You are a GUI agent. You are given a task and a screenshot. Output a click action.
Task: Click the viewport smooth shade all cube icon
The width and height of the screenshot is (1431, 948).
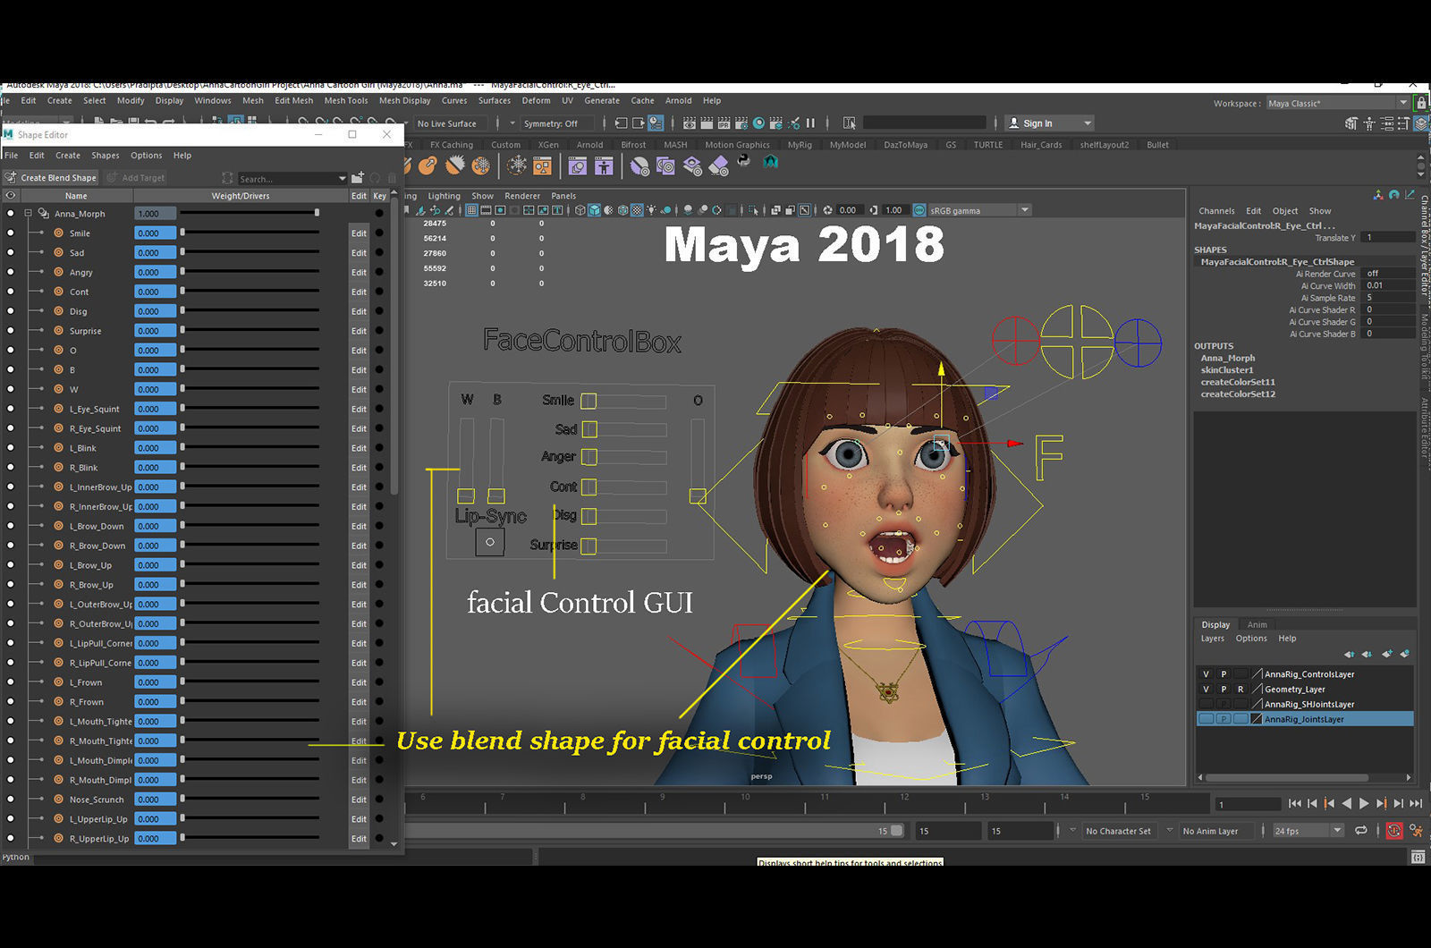(594, 210)
